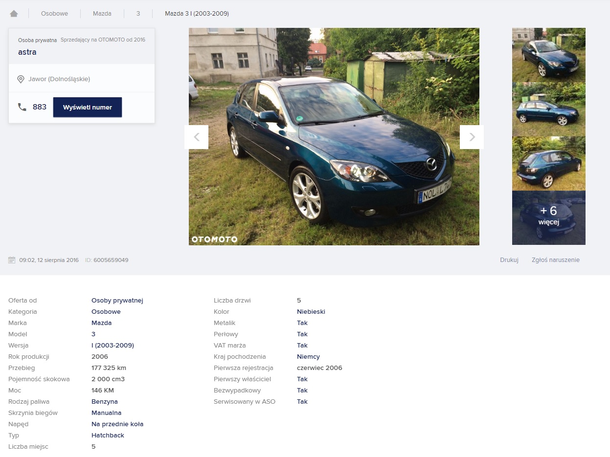Viewport: 610px width, 457px height.
Task: Click the Benzyna fuel type value
Action: pos(104,402)
